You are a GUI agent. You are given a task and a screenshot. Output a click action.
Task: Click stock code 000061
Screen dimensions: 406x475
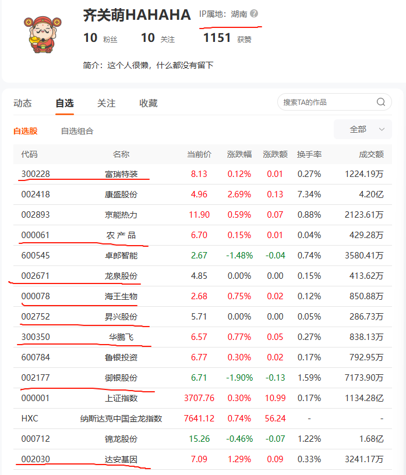pyautogui.click(x=36, y=235)
